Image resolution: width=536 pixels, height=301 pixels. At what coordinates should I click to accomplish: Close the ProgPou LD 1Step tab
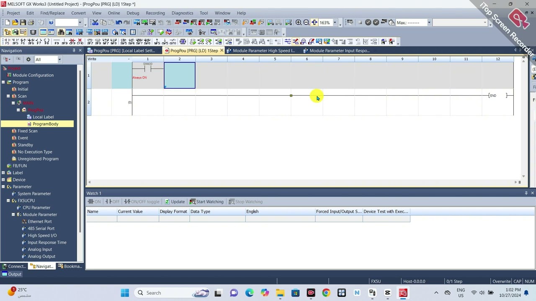tap(222, 51)
